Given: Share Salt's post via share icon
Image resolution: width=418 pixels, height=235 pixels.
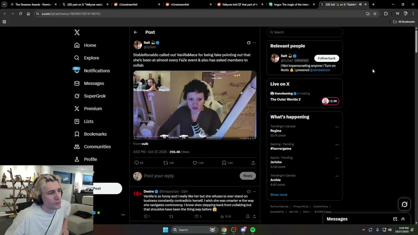Looking at the screenshot, I should click(253, 163).
